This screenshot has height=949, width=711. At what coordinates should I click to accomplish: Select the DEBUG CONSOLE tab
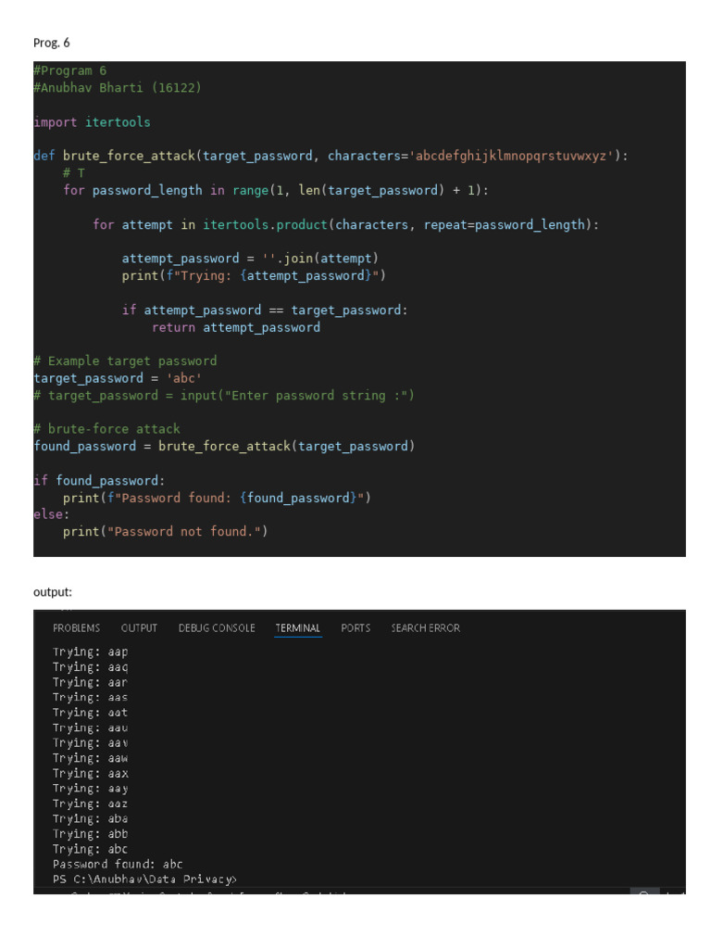click(x=217, y=628)
